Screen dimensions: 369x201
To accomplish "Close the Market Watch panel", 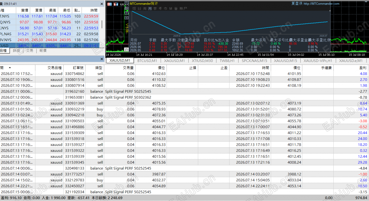I will click(x=102, y=4).
